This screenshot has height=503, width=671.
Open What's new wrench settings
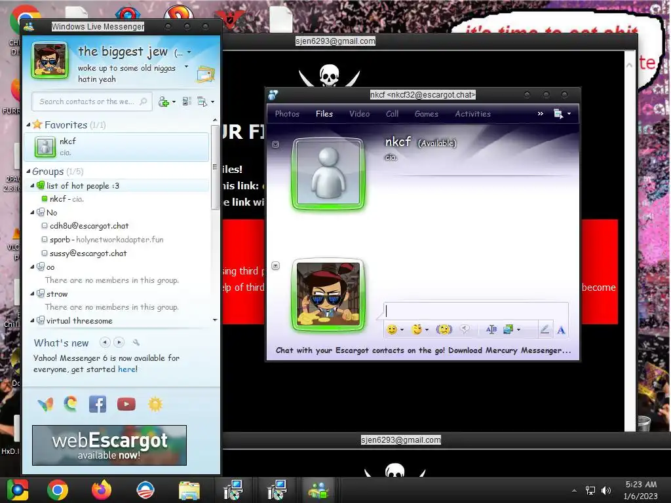136,342
